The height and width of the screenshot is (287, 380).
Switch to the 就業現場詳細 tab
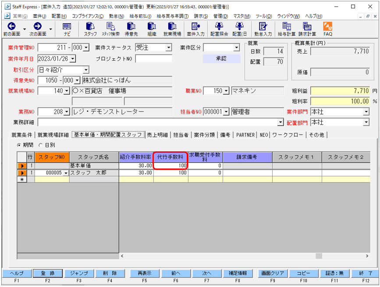53,135
